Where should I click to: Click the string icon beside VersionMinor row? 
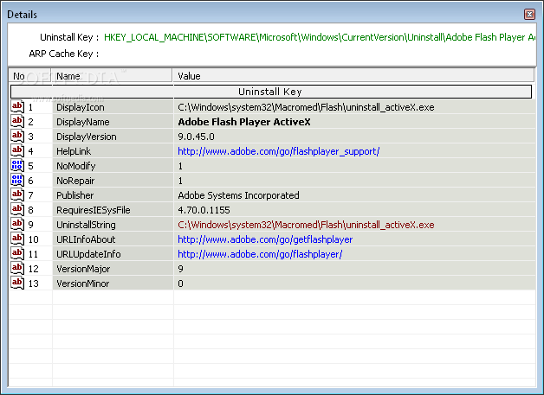point(17,283)
